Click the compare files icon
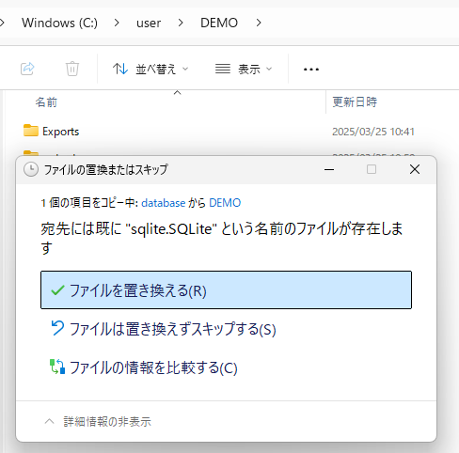Viewport: 459px width, 453px height. pyautogui.click(x=57, y=367)
